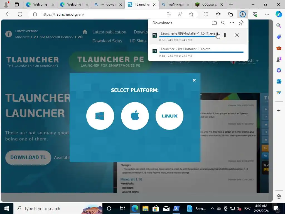Show hidden system tray icons
Viewport: 285px width, 214px height.
[212, 208]
